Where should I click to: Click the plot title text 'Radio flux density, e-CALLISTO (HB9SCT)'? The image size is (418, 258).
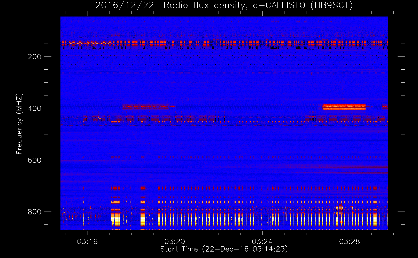point(258,5)
